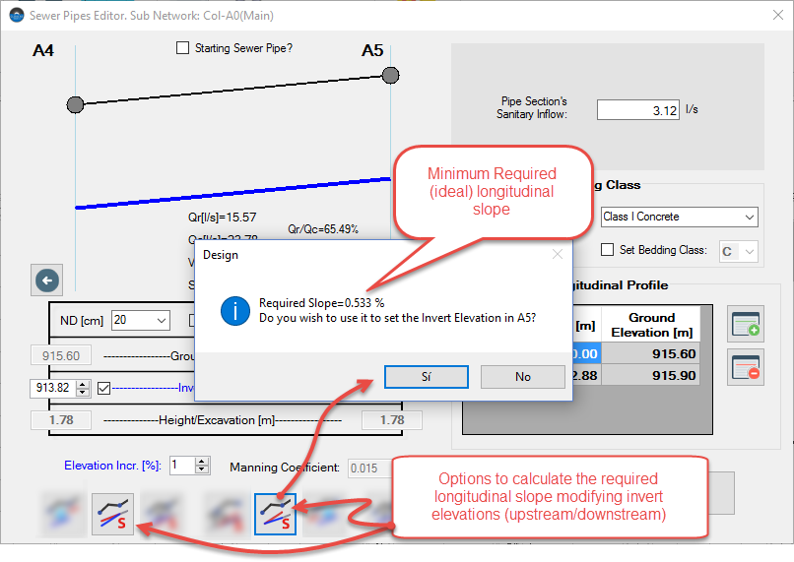Open the Class I Concrete dropdown
The width and height of the screenshot is (794, 562).
tap(749, 217)
